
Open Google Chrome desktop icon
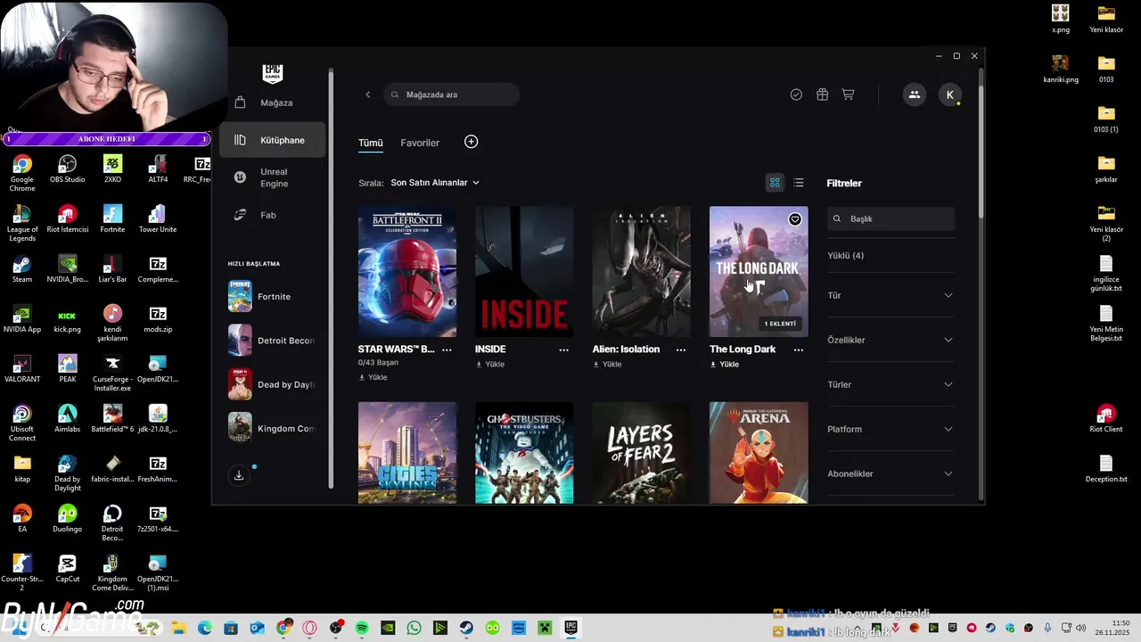pos(22,172)
